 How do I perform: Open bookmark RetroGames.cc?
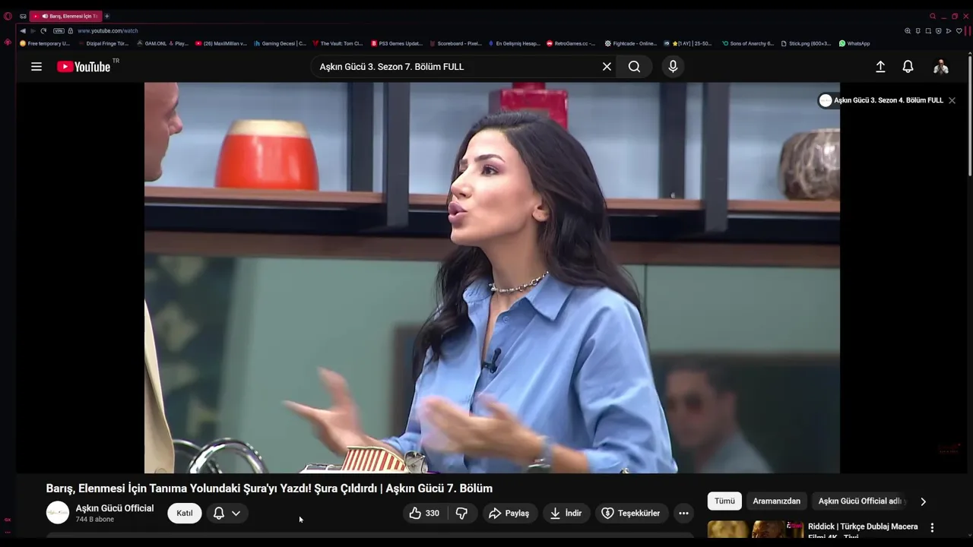coord(571,43)
